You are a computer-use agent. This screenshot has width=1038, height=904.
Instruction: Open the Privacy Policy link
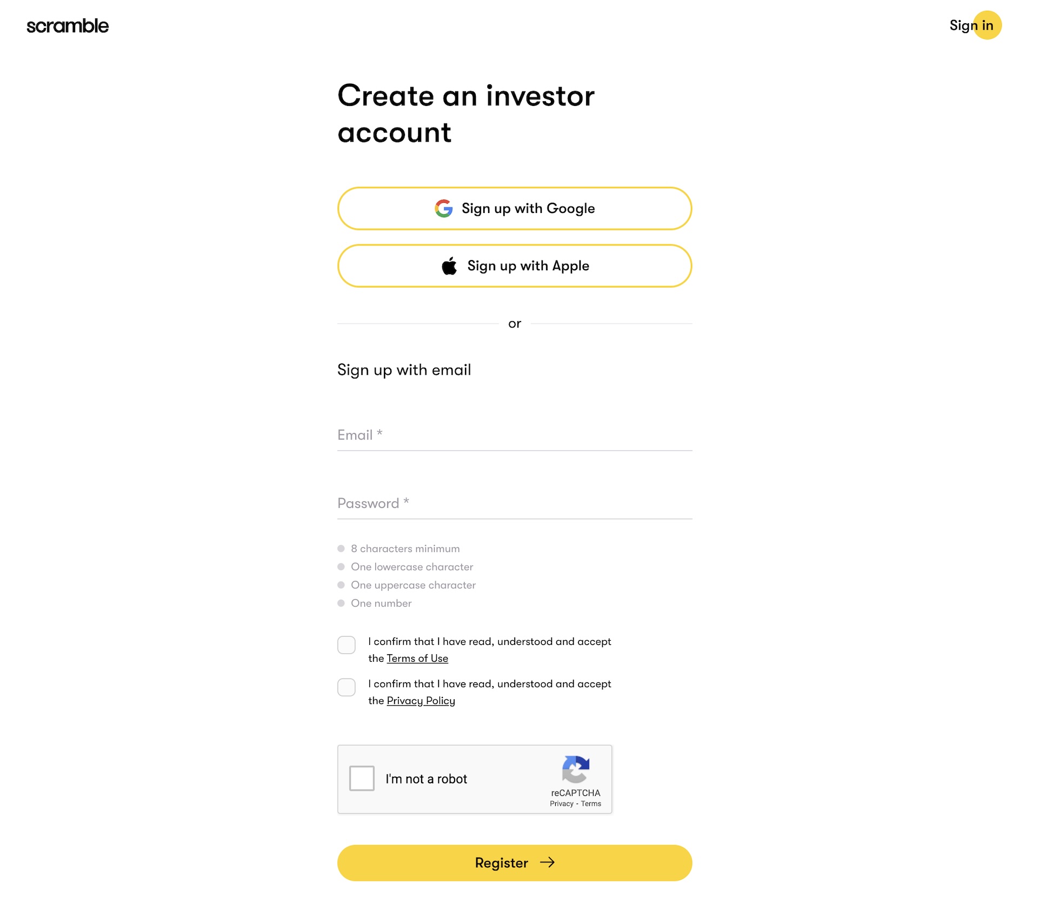421,701
